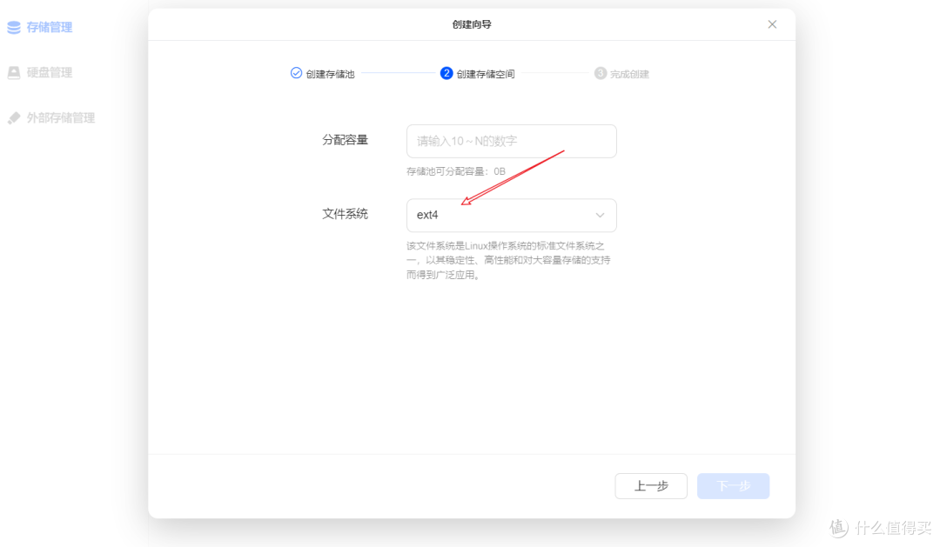940x547 pixels.
Task: Dismiss the 创建向导 wizard with the X
Action: [772, 24]
